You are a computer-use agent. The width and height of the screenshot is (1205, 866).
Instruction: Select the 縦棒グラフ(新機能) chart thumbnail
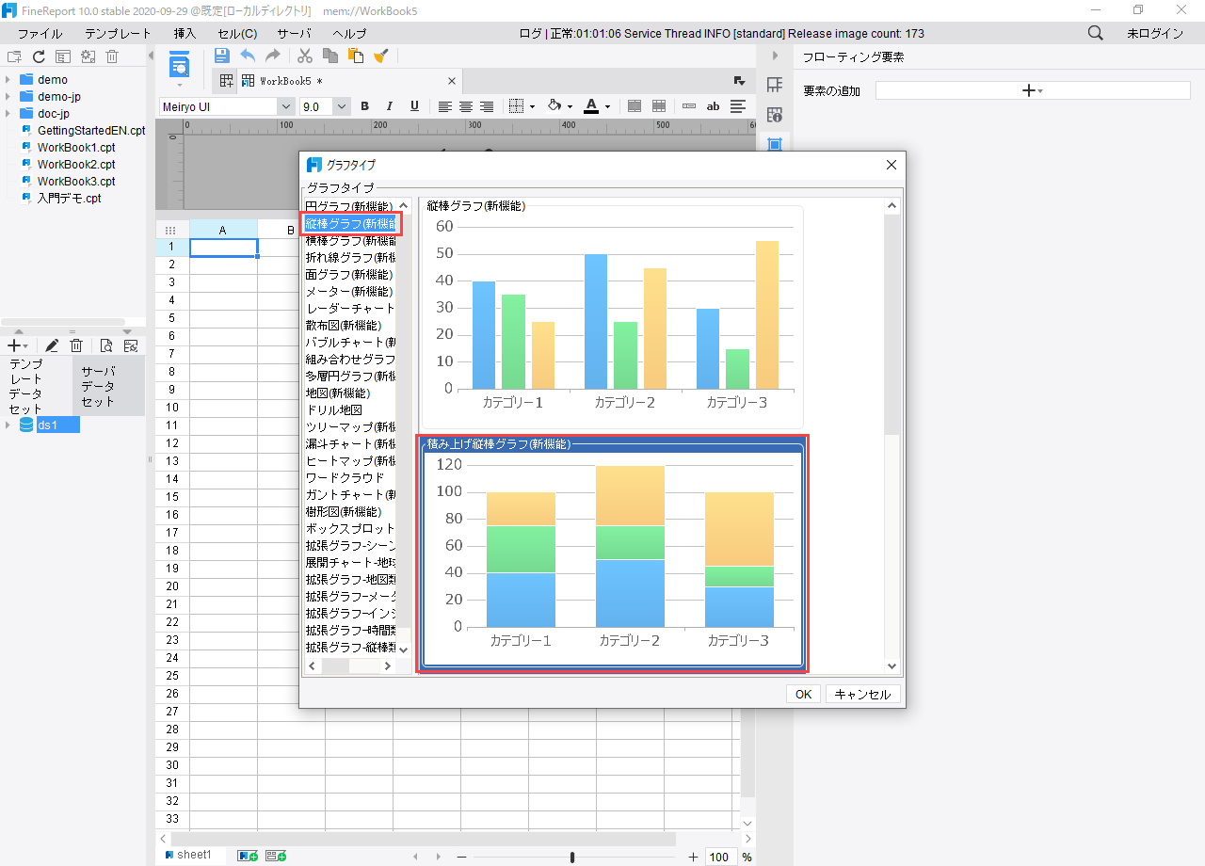tap(612, 316)
